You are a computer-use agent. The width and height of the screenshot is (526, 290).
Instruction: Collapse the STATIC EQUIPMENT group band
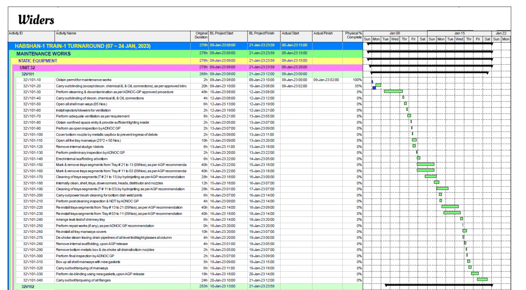(38, 61)
